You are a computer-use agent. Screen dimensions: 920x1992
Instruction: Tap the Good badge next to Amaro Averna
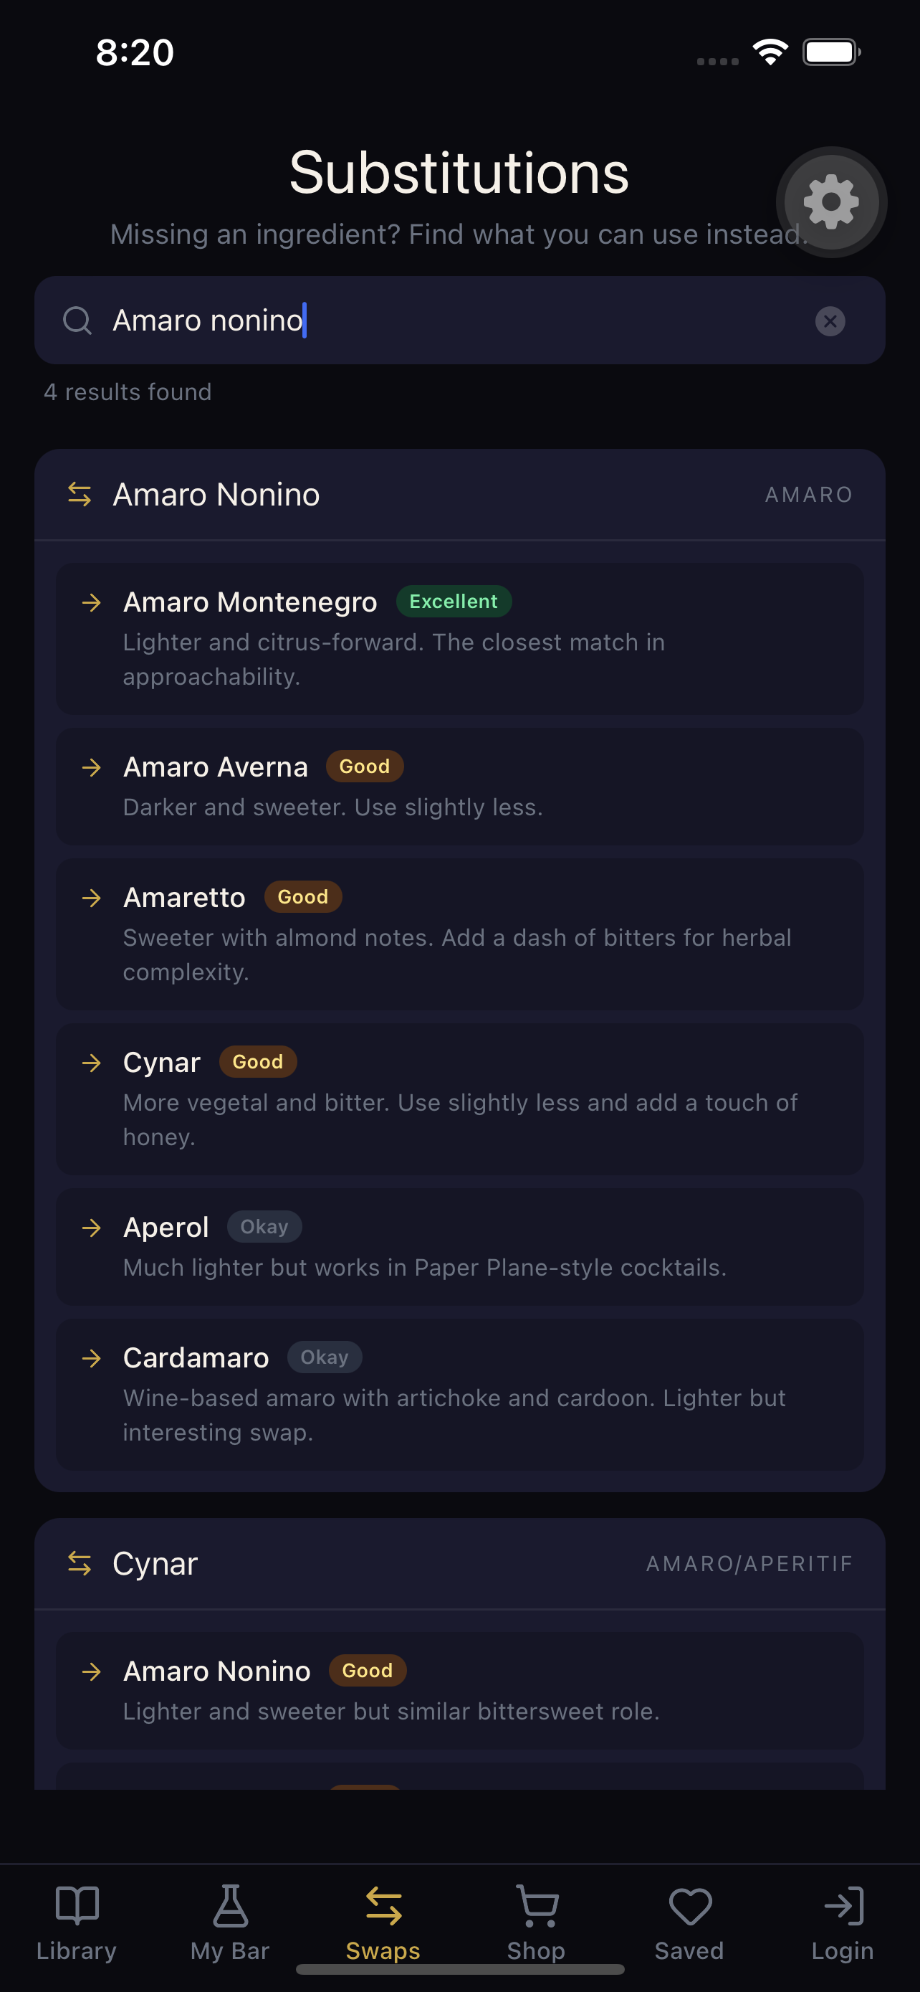[x=365, y=767]
